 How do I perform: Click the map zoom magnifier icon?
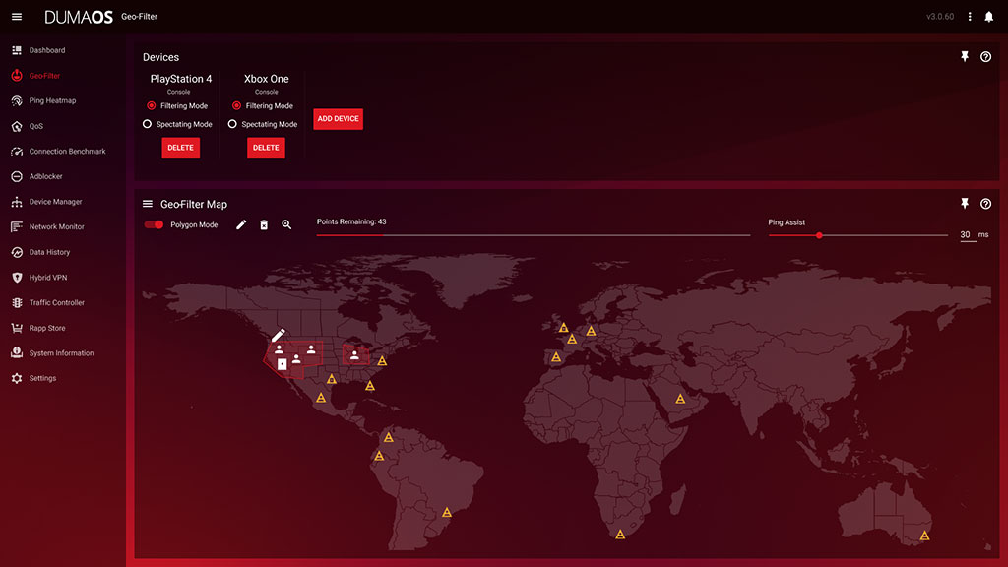point(286,224)
